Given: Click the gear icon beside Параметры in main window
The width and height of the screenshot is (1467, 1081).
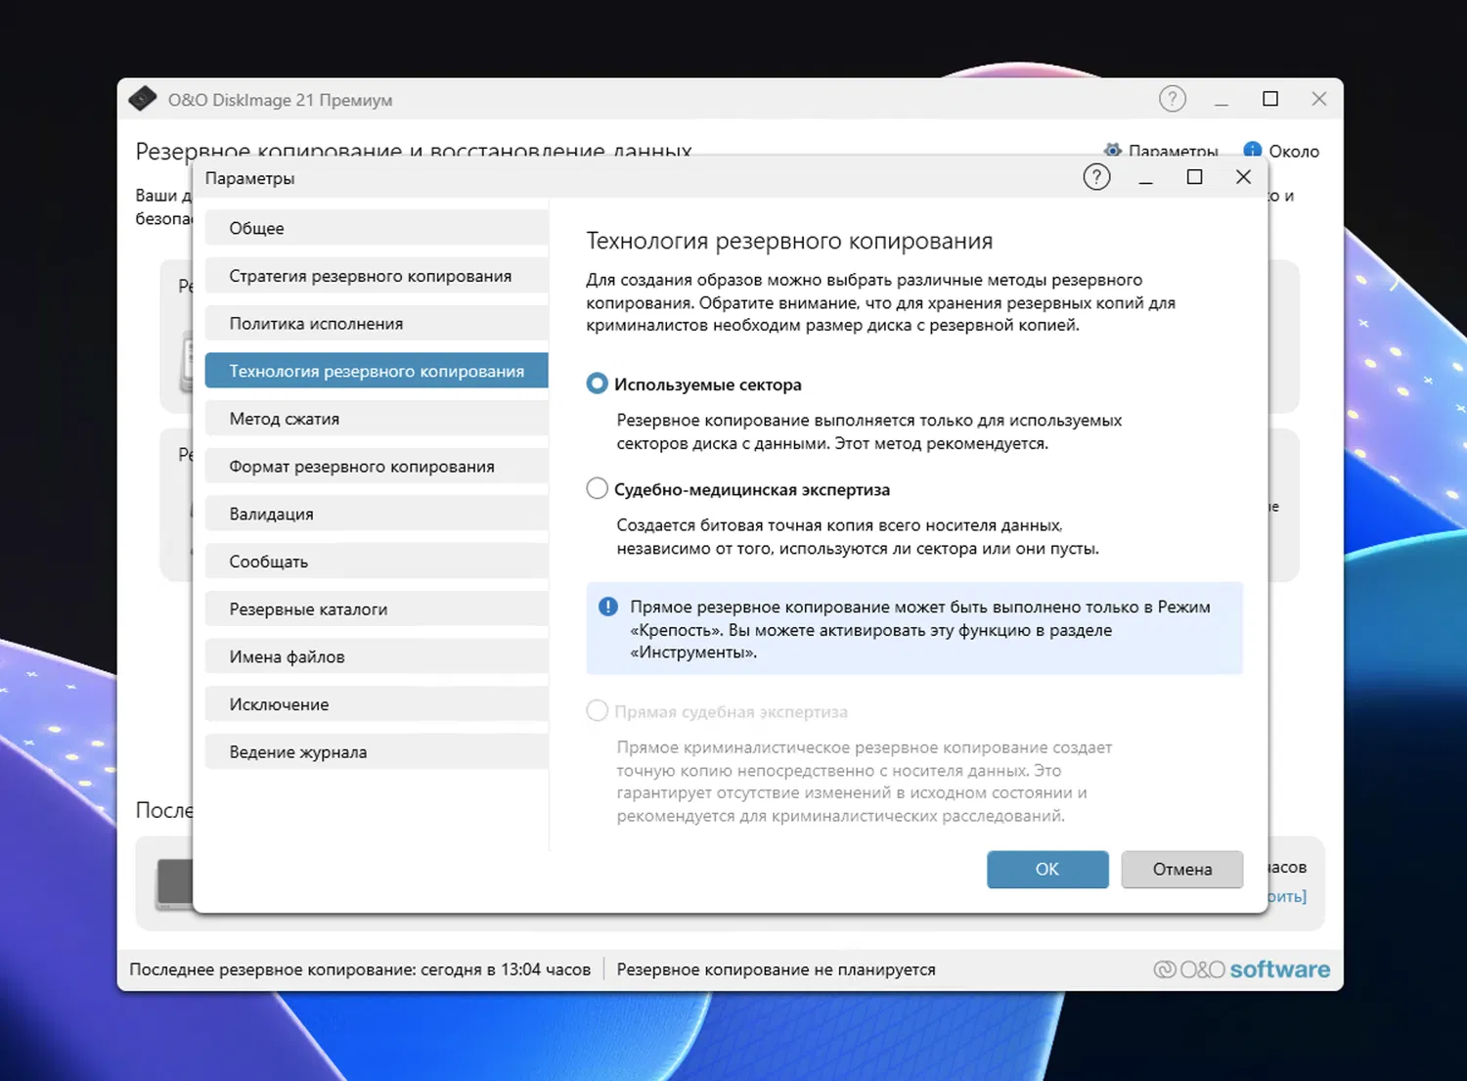Looking at the screenshot, I should [x=1112, y=151].
